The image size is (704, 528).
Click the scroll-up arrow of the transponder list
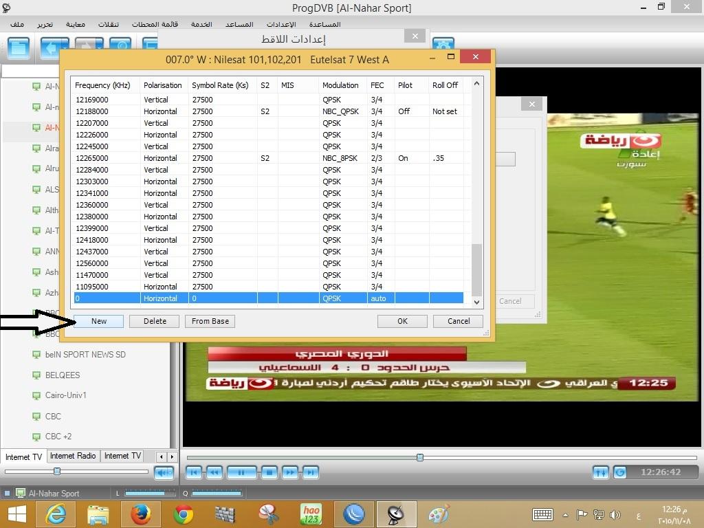476,83
